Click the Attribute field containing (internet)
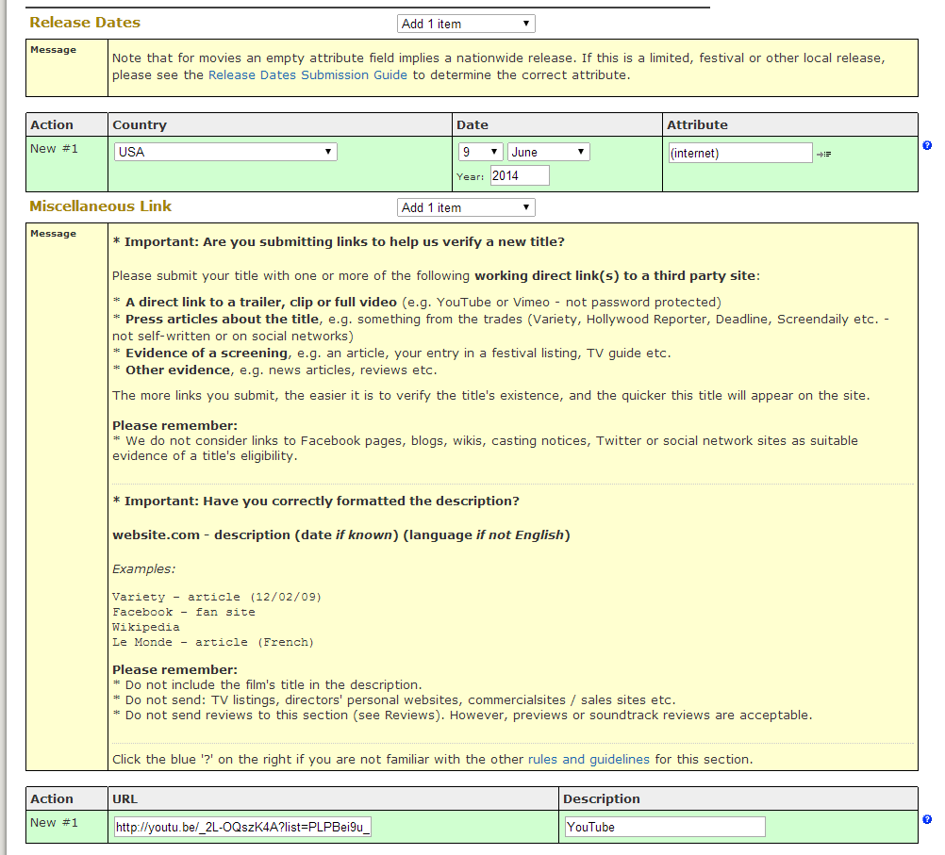The height and width of the screenshot is (855, 945). click(739, 153)
